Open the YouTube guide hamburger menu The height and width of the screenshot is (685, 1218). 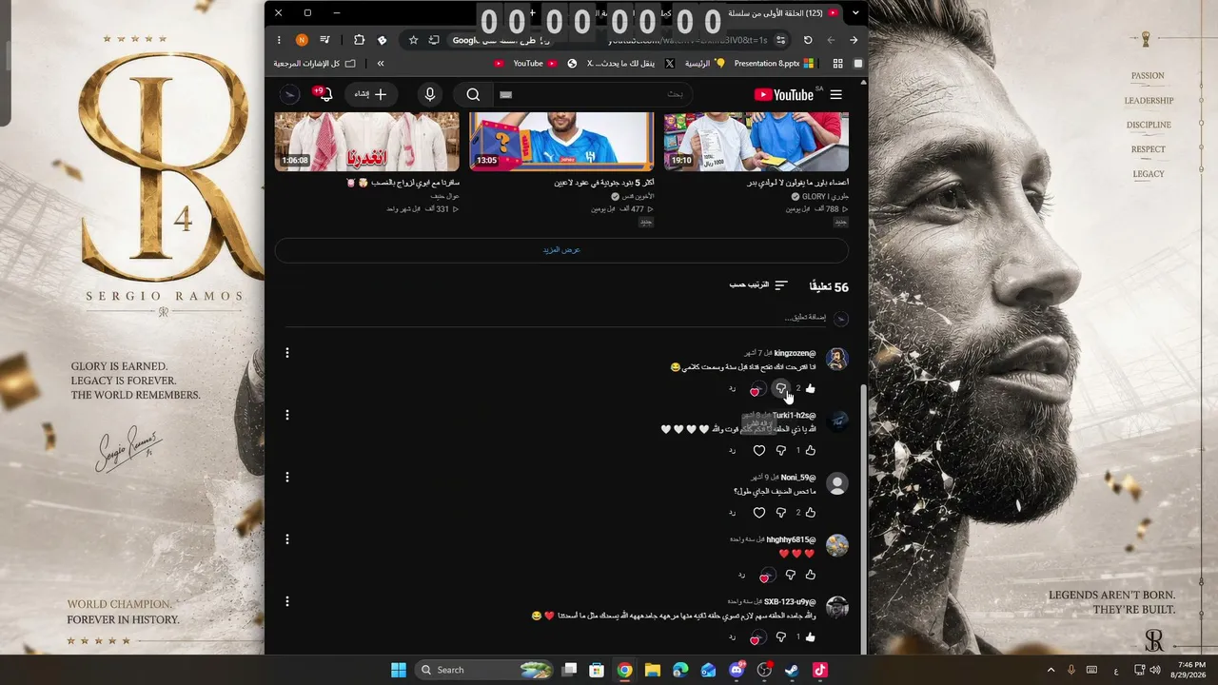tap(835, 94)
